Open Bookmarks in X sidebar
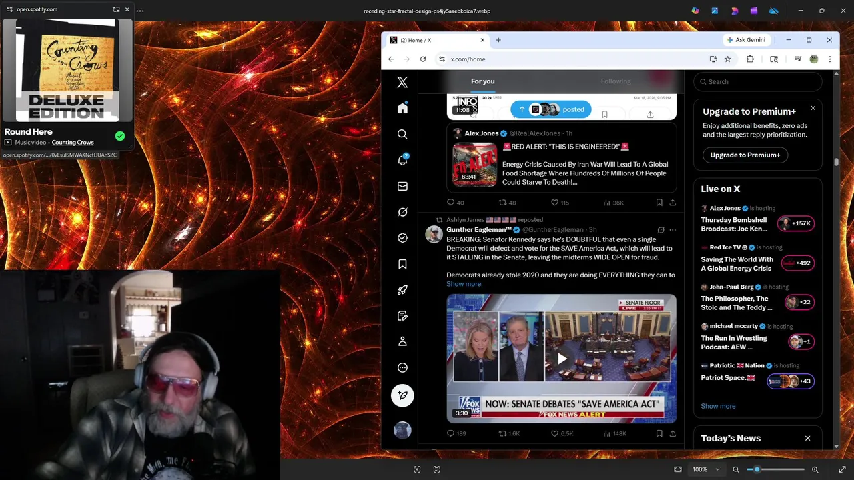The width and height of the screenshot is (854, 480). click(402, 264)
